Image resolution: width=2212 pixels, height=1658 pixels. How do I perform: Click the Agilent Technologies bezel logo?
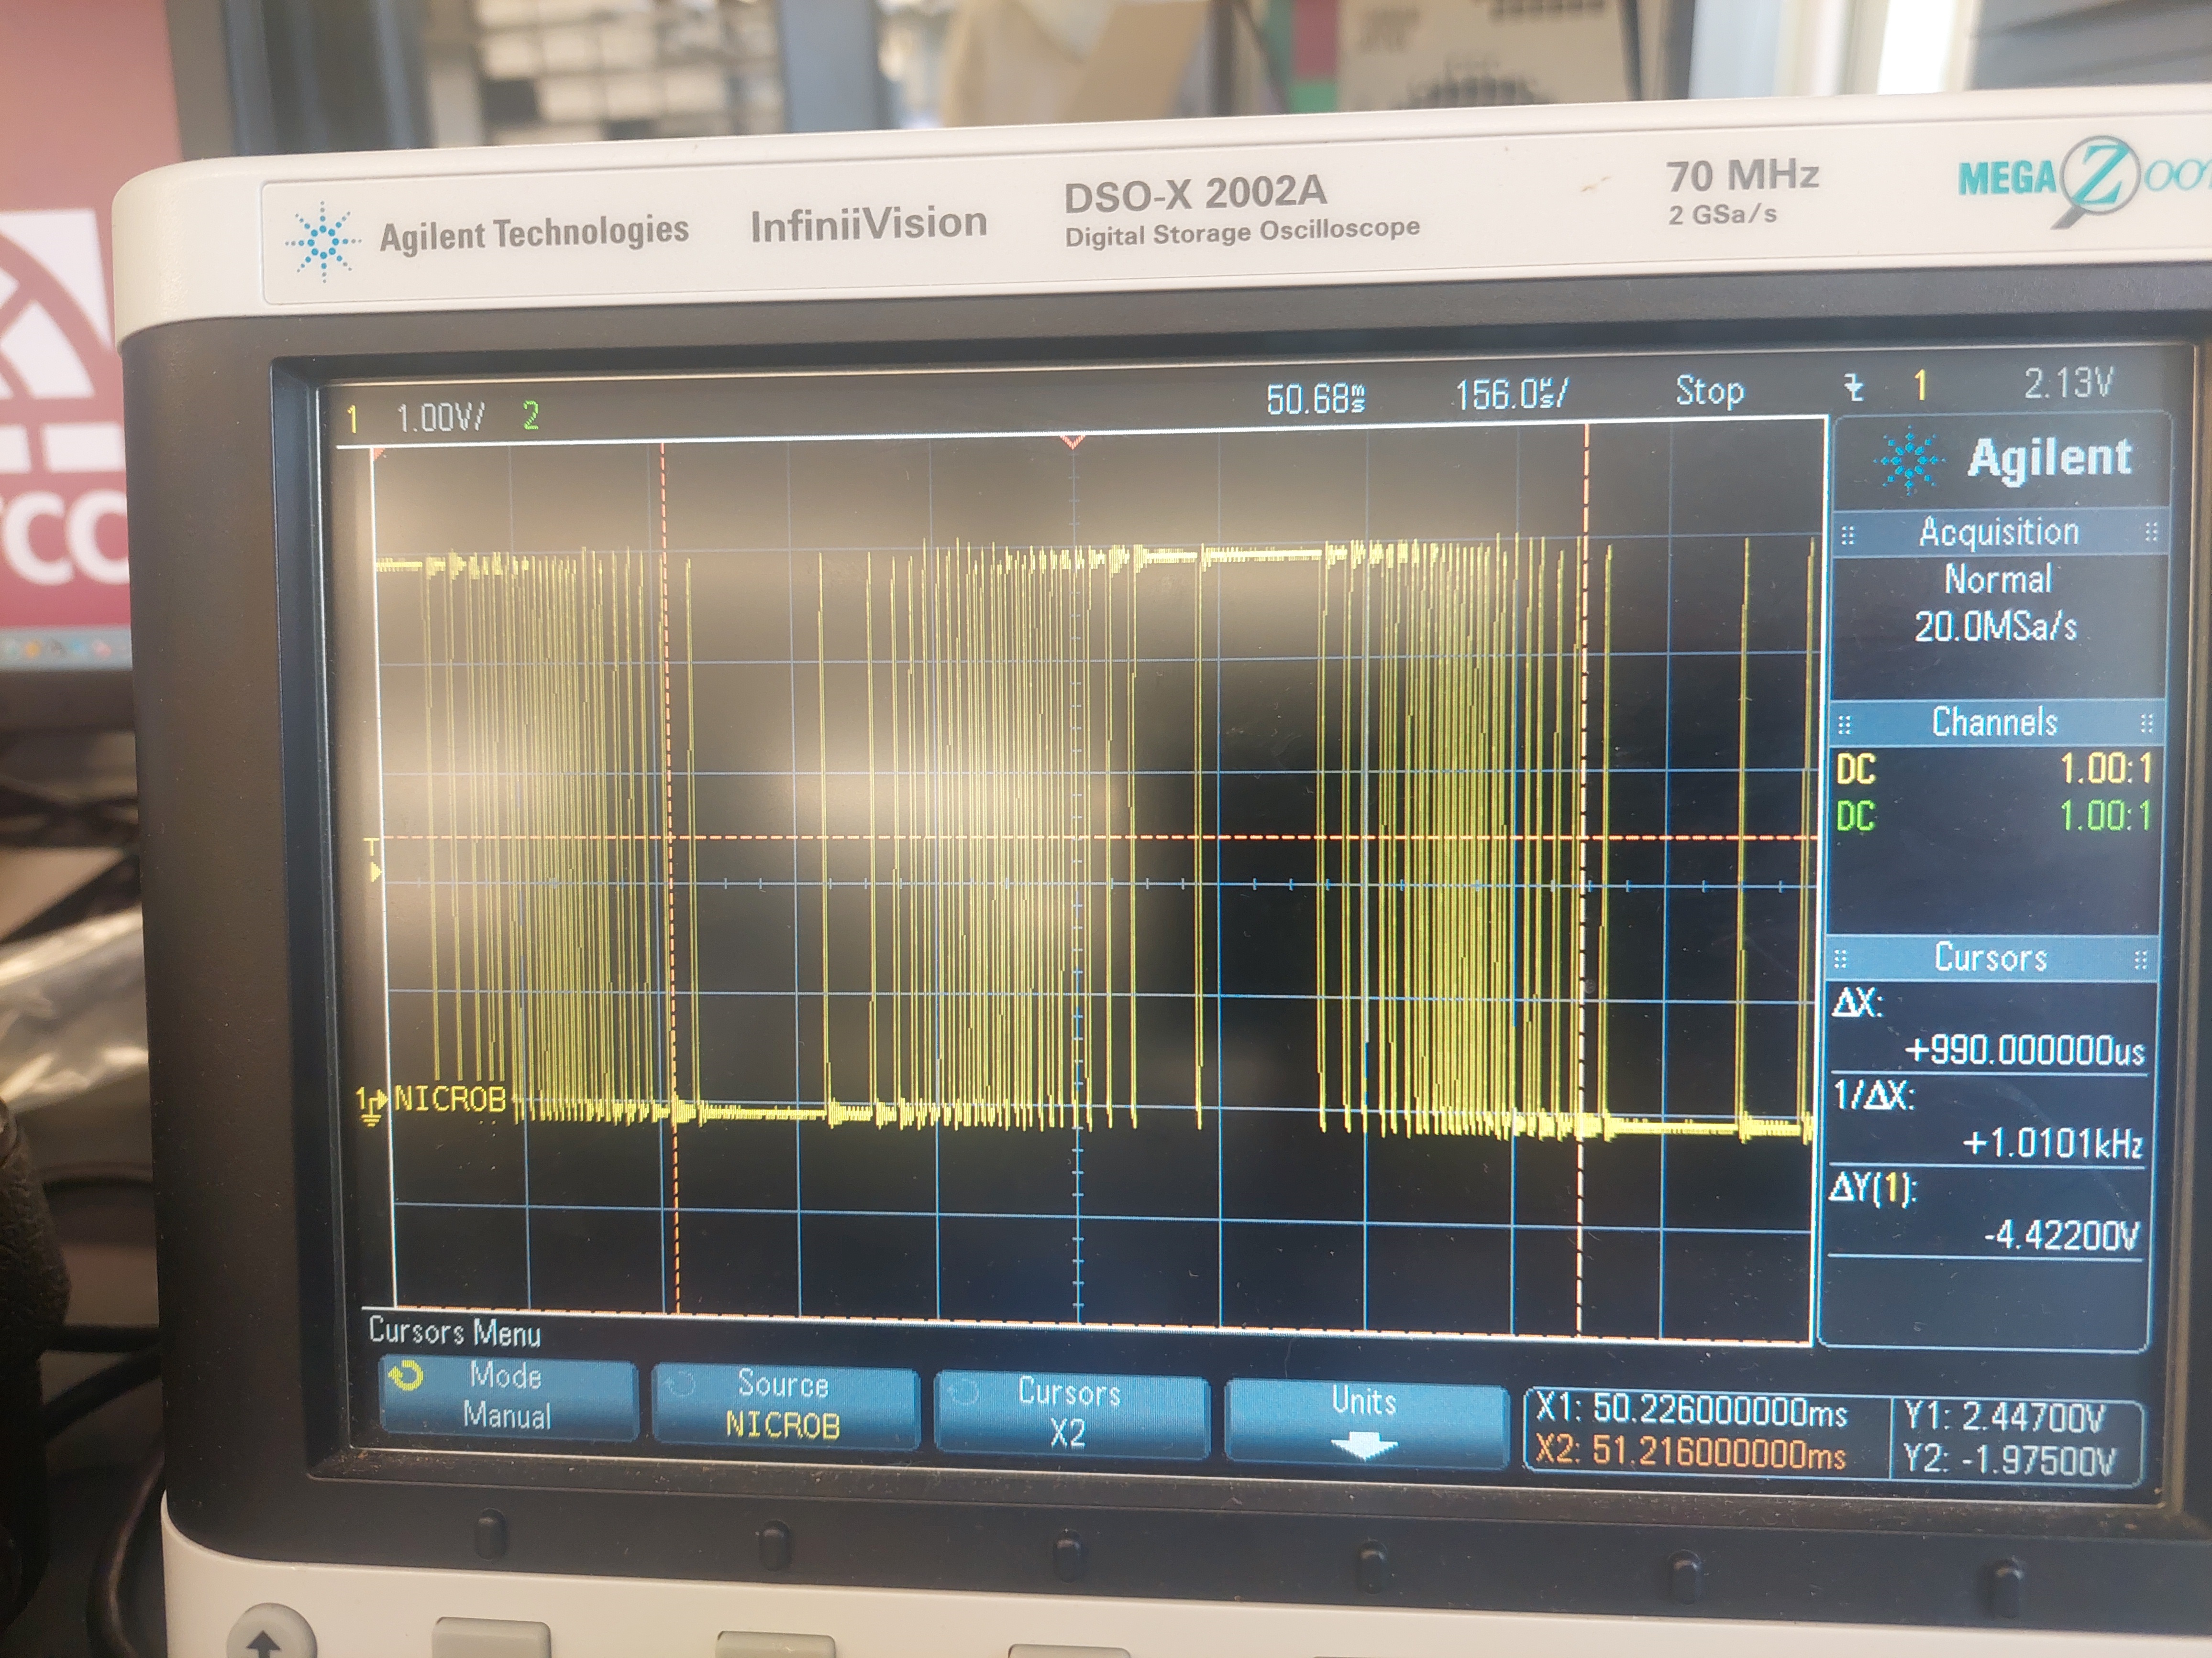[x=488, y=238]
